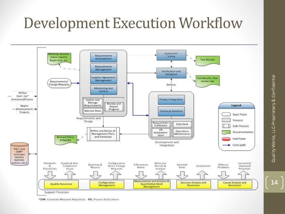
Task: Select the Monitoring and Control box
Action: 103,90
